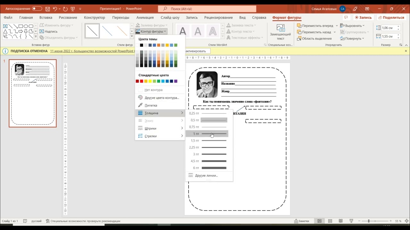The height and width of the screenshot is (230, 410).
Task: Choose the 3 пт line weight
Action: pos(208,154)
